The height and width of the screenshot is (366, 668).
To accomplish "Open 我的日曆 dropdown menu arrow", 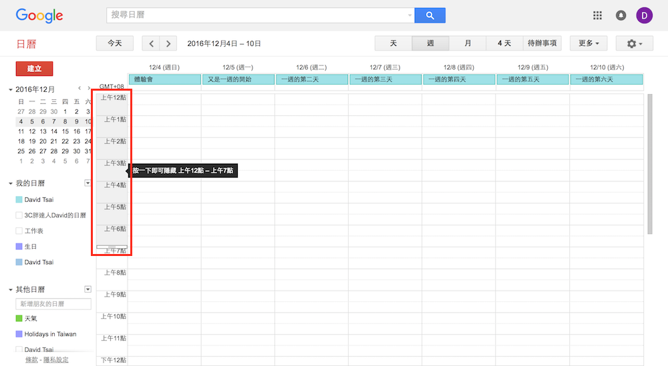I will 88,183.
